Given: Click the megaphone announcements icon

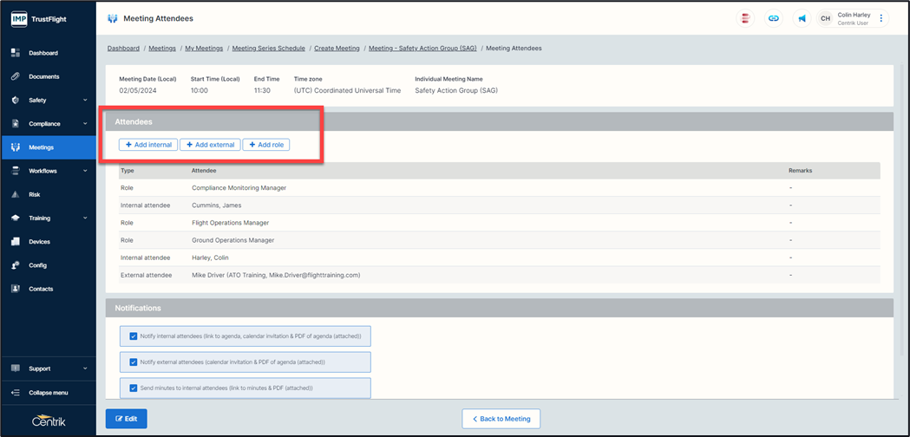Looking at the screenshot, I should click(x=802, y=18).
